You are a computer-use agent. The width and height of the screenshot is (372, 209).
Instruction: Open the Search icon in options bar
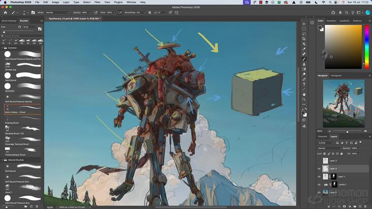click(347, 13)
